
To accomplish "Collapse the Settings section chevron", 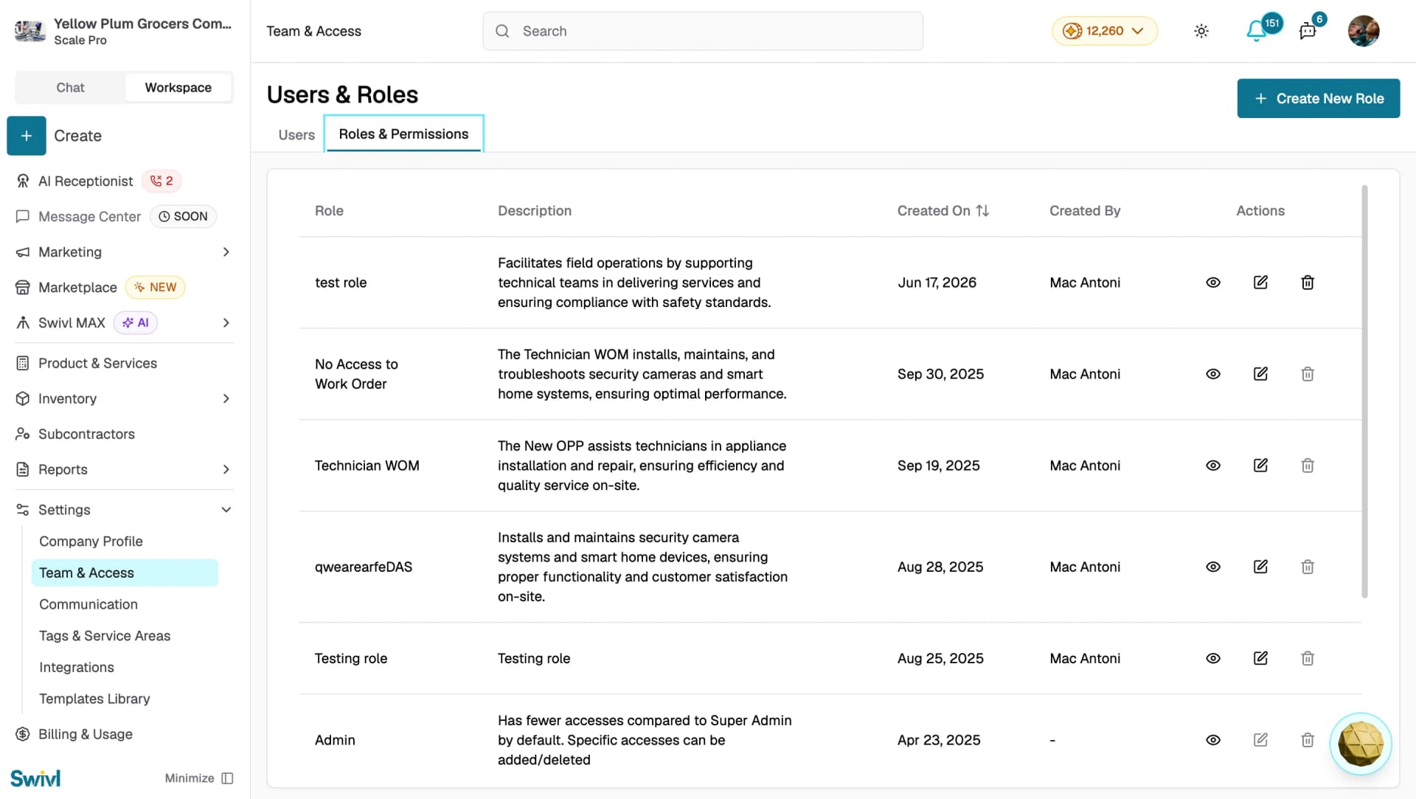I will coord(226,510).
